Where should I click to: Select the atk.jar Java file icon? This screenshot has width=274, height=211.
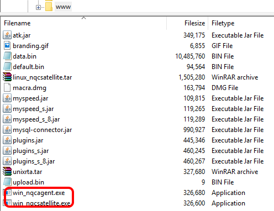click(7, 35)
